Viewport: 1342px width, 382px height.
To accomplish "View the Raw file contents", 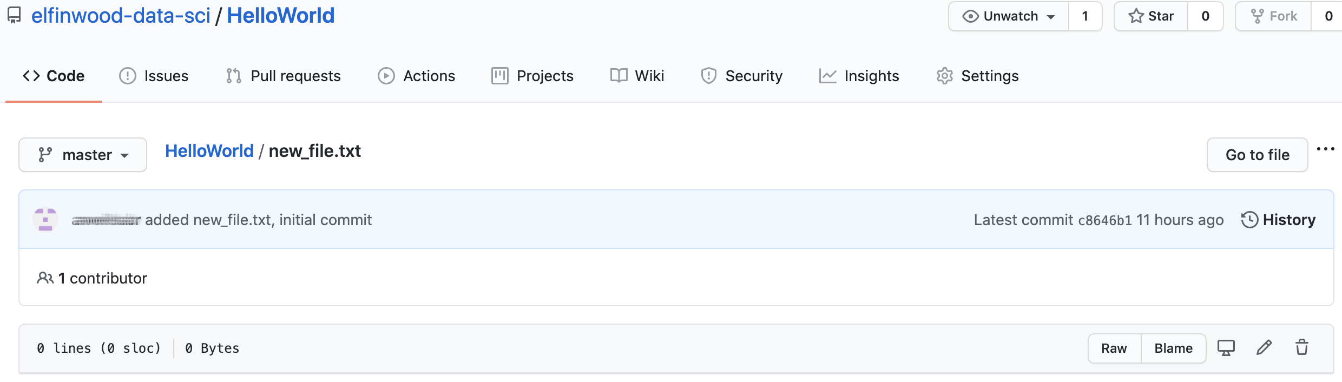I will [x=1114, y=348].
